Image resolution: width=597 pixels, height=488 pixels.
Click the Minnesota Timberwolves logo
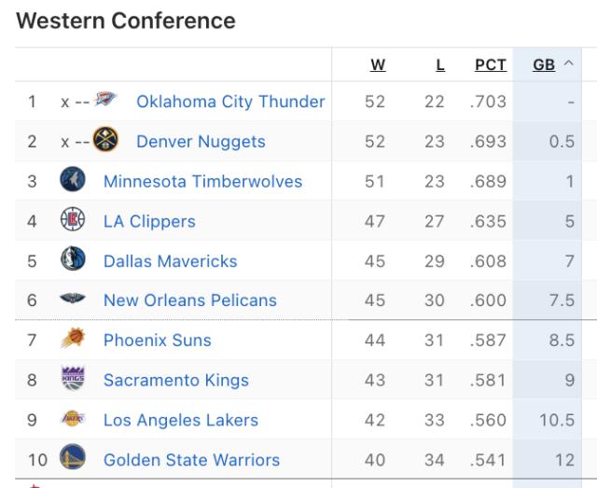coord(72,182)
